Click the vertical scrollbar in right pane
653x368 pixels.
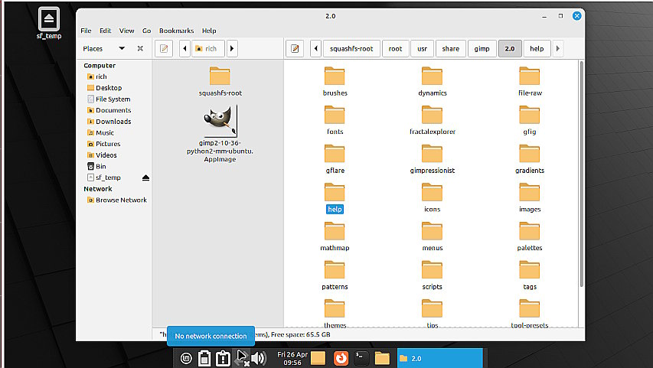point(581,174)
